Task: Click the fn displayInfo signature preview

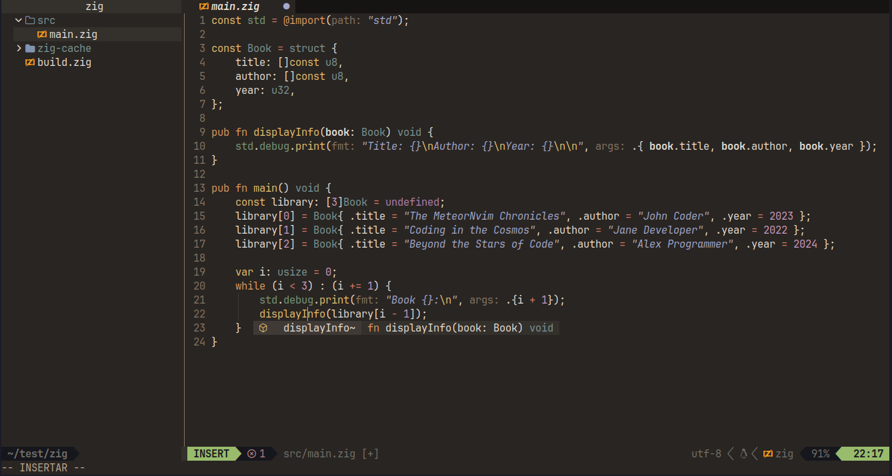Action: click(x=460, y=328)
